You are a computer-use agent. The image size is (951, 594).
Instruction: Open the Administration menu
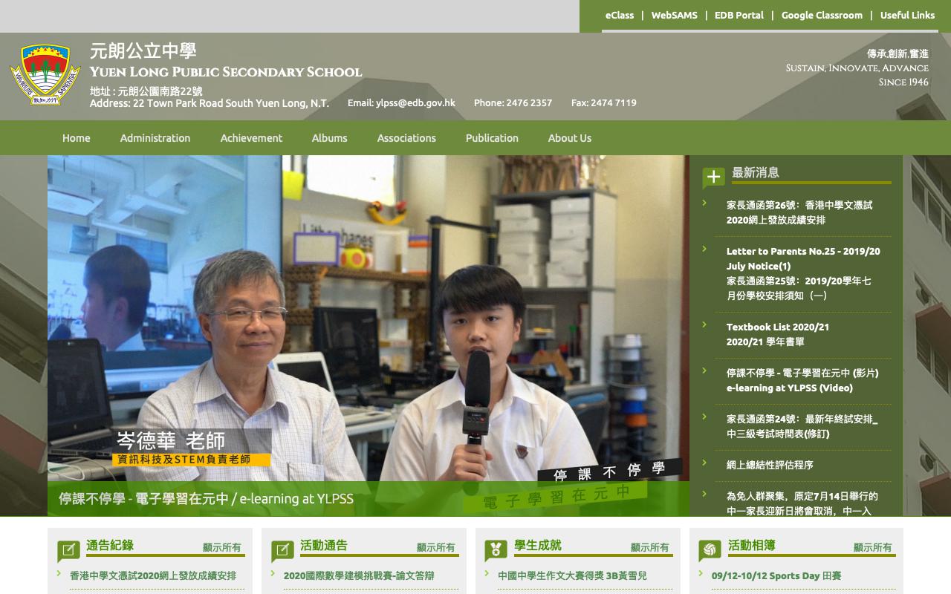coord(155,138)
